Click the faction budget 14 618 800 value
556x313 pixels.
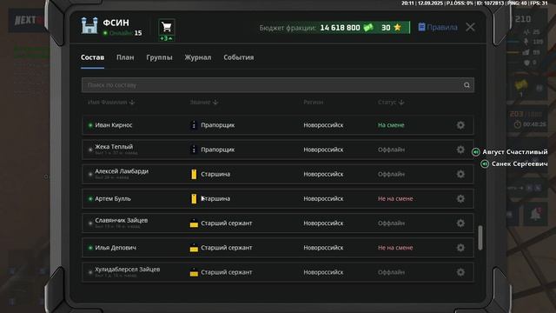pos(340,28)
